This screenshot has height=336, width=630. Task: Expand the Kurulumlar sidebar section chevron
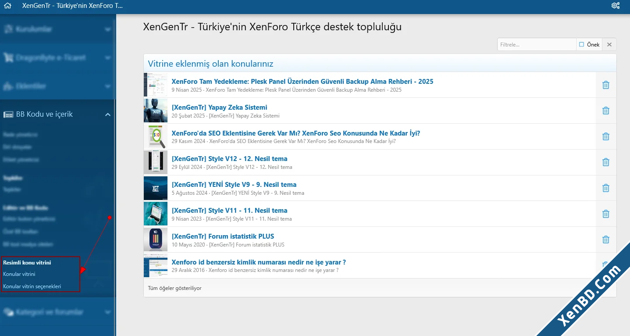[108, 29]
